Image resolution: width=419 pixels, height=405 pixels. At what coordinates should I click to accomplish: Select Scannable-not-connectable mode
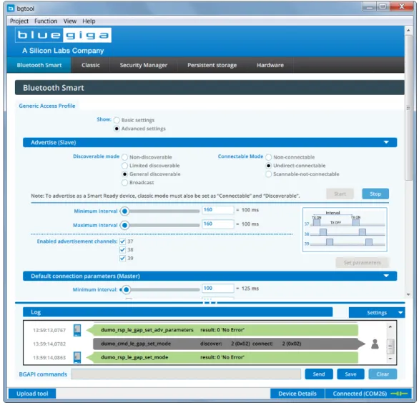[x=269, y=174]
